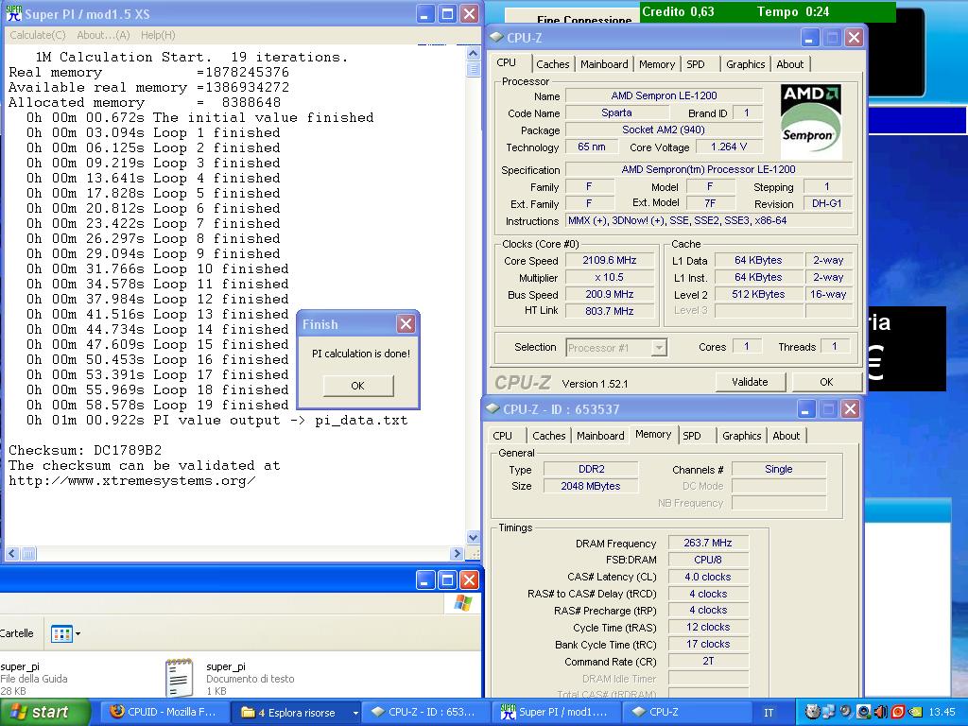Viewport: 968px width, 726px height.
Task: Open the Graphics tab in upper CPU-Z window
Action: tap(745, 64)
